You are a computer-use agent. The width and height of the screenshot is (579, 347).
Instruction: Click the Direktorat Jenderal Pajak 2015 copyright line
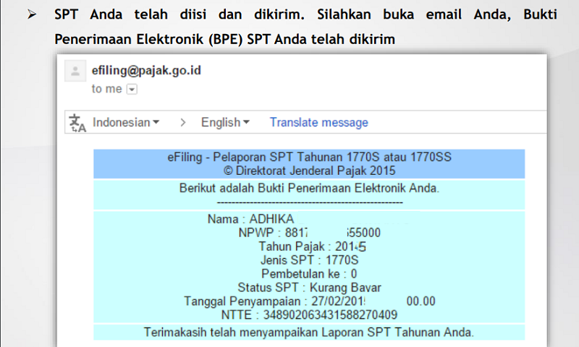(309, 171)
